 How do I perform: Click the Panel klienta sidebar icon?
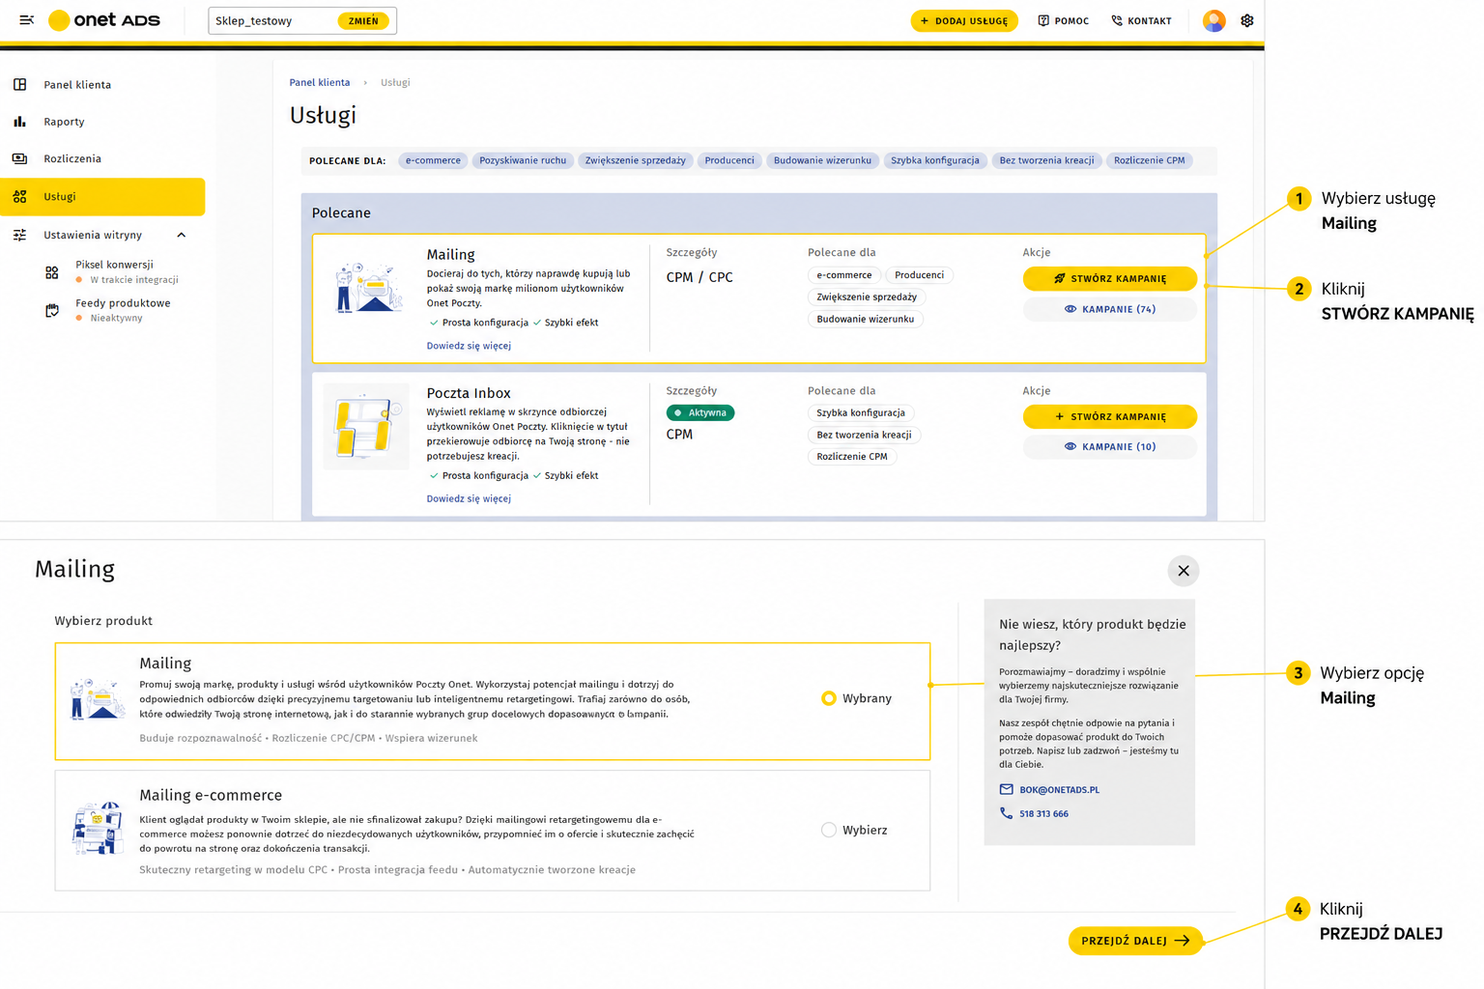pos(20,85)
